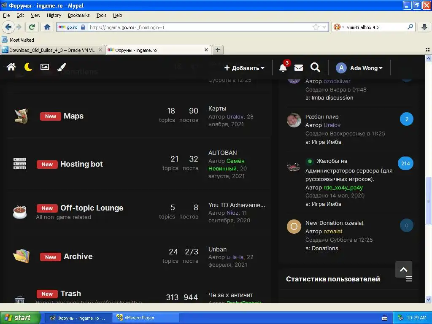Screen dimensions: 432x324
Task: Open Maps forum scroll icon
Action: click(21, 116)
